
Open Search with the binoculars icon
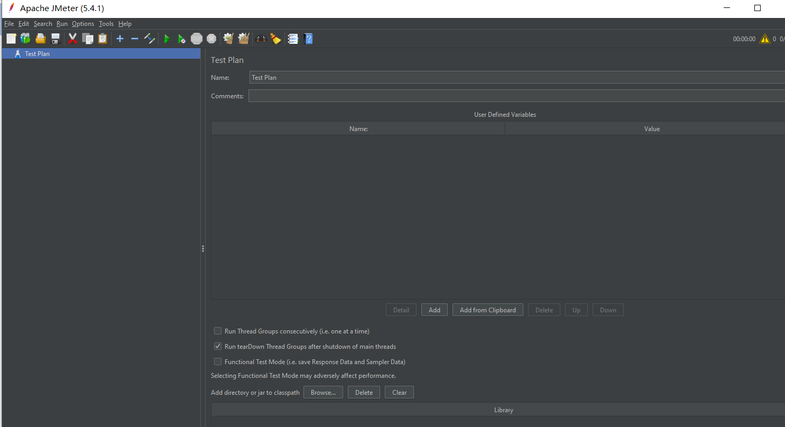[x=261, y=39]
